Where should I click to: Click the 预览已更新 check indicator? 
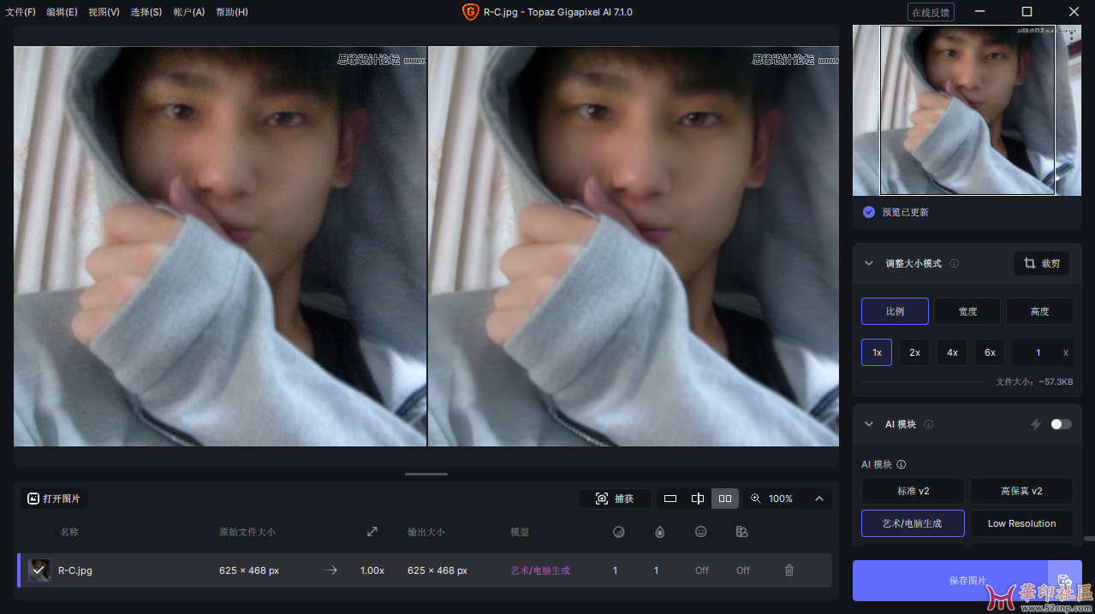pos(869,212)
